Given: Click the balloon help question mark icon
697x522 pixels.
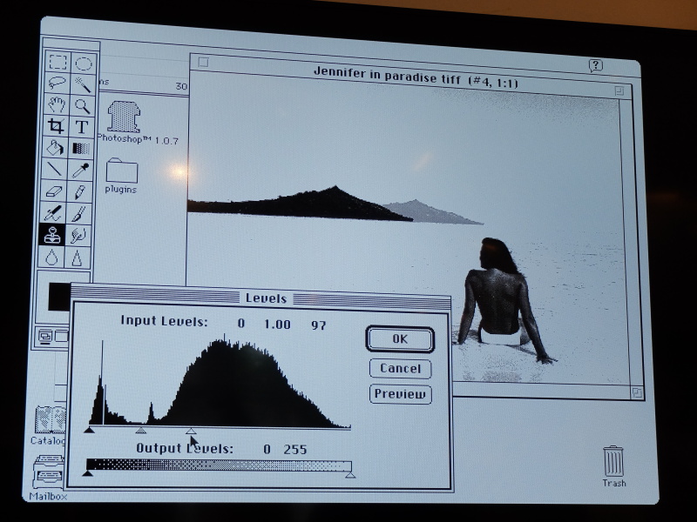Looking at the screenshot, I should pyautogui.click(x=595, y=66).
